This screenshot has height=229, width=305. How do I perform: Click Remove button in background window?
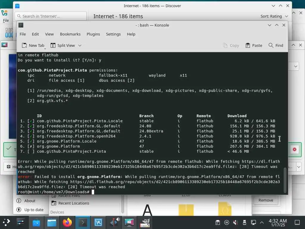pos(266,200)
